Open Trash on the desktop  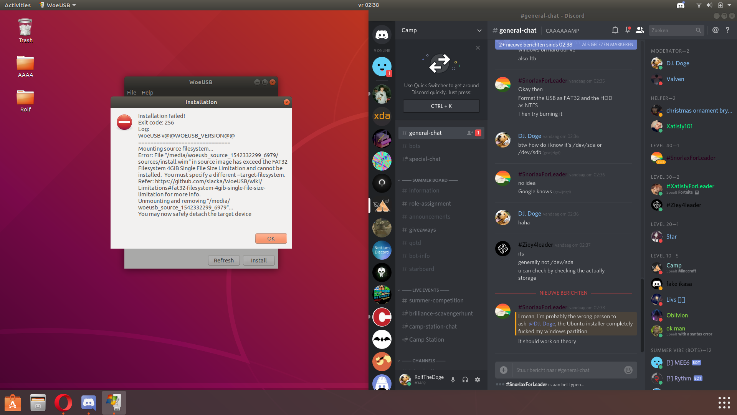point(25,31)
